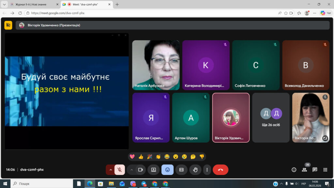Show the participants list
Image resolution: width=334 pixels, height=188 pixels.
pyautogui.click(x=304, y=170)
